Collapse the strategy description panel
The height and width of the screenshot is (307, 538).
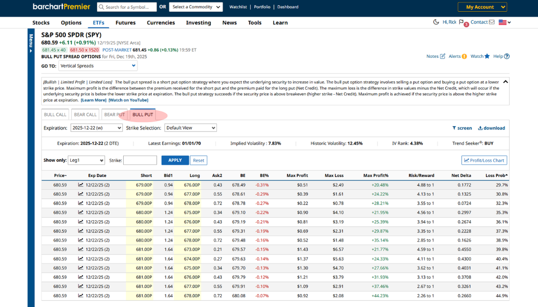coord(506,82)
